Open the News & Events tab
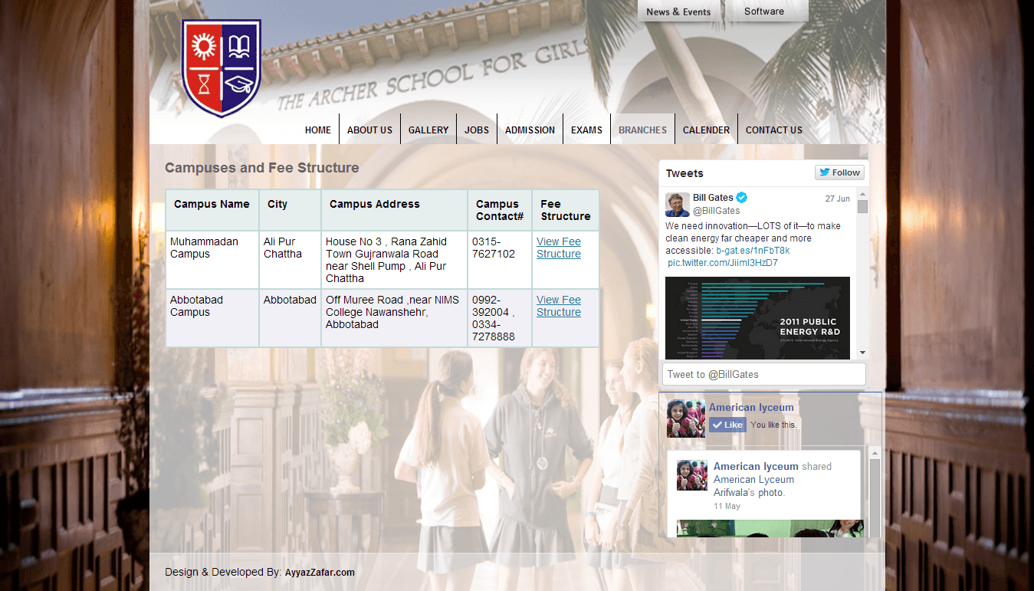This screenshot has height=591, width=1034. point(678,11)
